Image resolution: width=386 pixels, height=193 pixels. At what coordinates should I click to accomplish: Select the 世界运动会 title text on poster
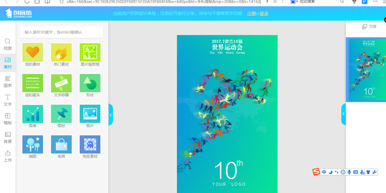pos(227,47)
